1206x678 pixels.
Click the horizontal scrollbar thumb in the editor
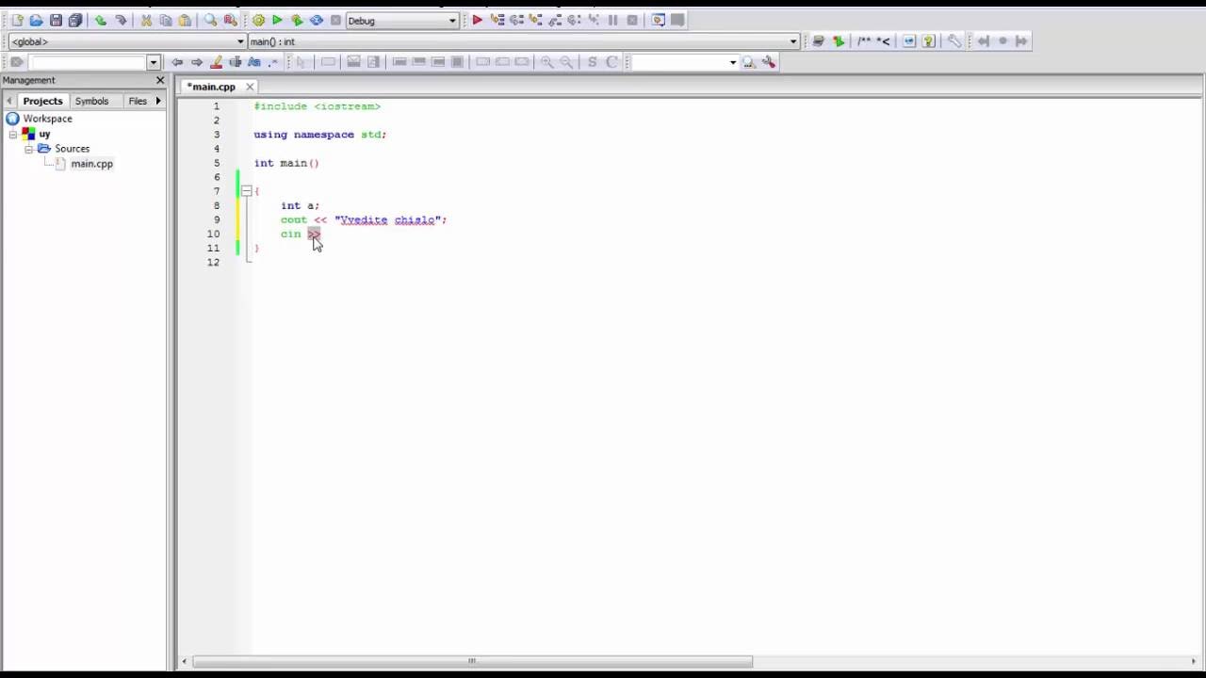click(473, 661)
